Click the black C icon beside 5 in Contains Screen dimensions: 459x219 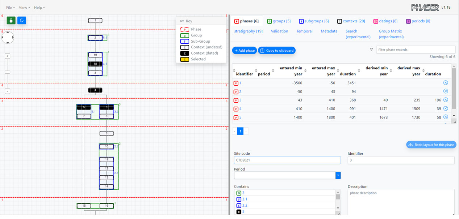click(239, 211)
